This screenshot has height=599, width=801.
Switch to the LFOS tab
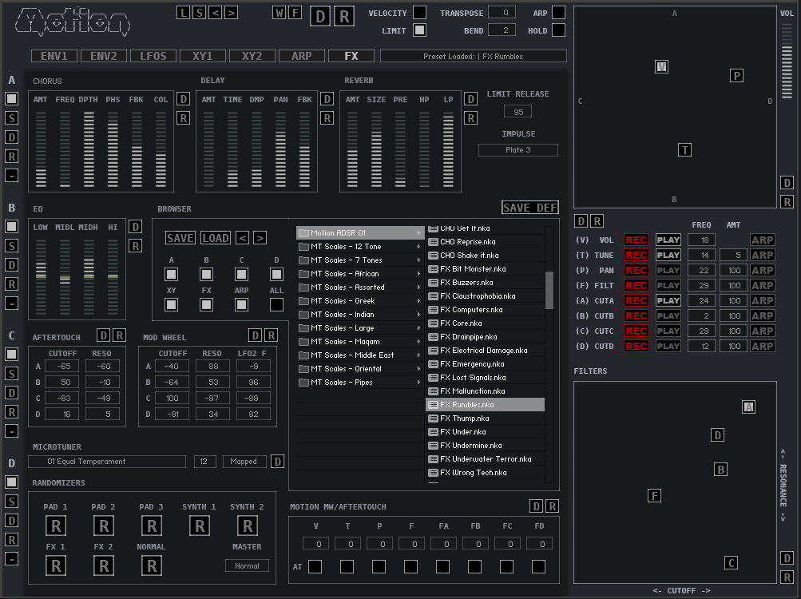coord(153,56)
